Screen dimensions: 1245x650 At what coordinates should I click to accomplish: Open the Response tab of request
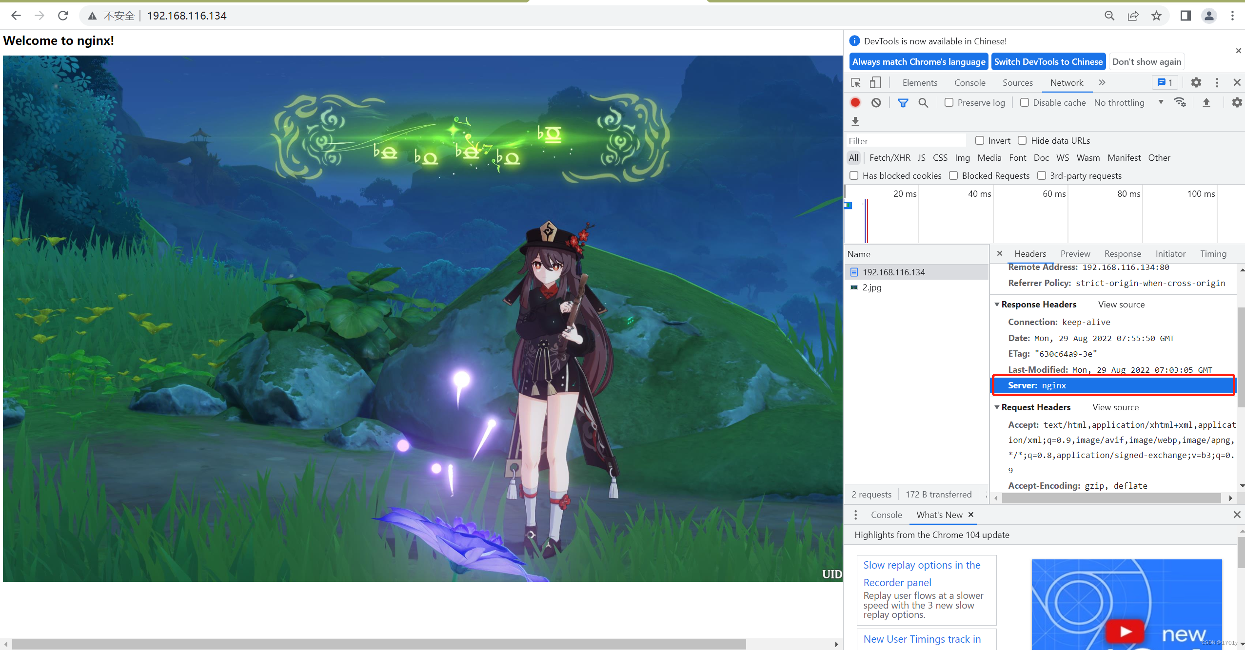(x=1123, y=253)
